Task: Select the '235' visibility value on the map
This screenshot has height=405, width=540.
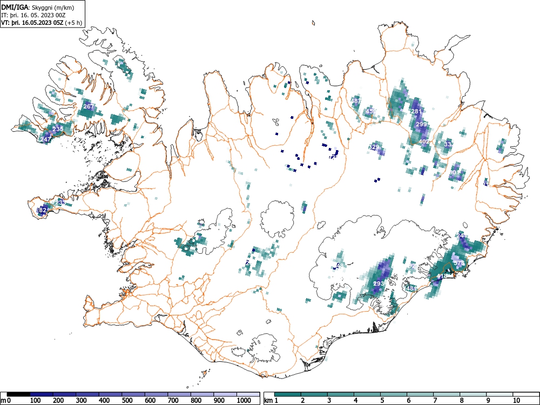Action: click(x=58, y=129)
